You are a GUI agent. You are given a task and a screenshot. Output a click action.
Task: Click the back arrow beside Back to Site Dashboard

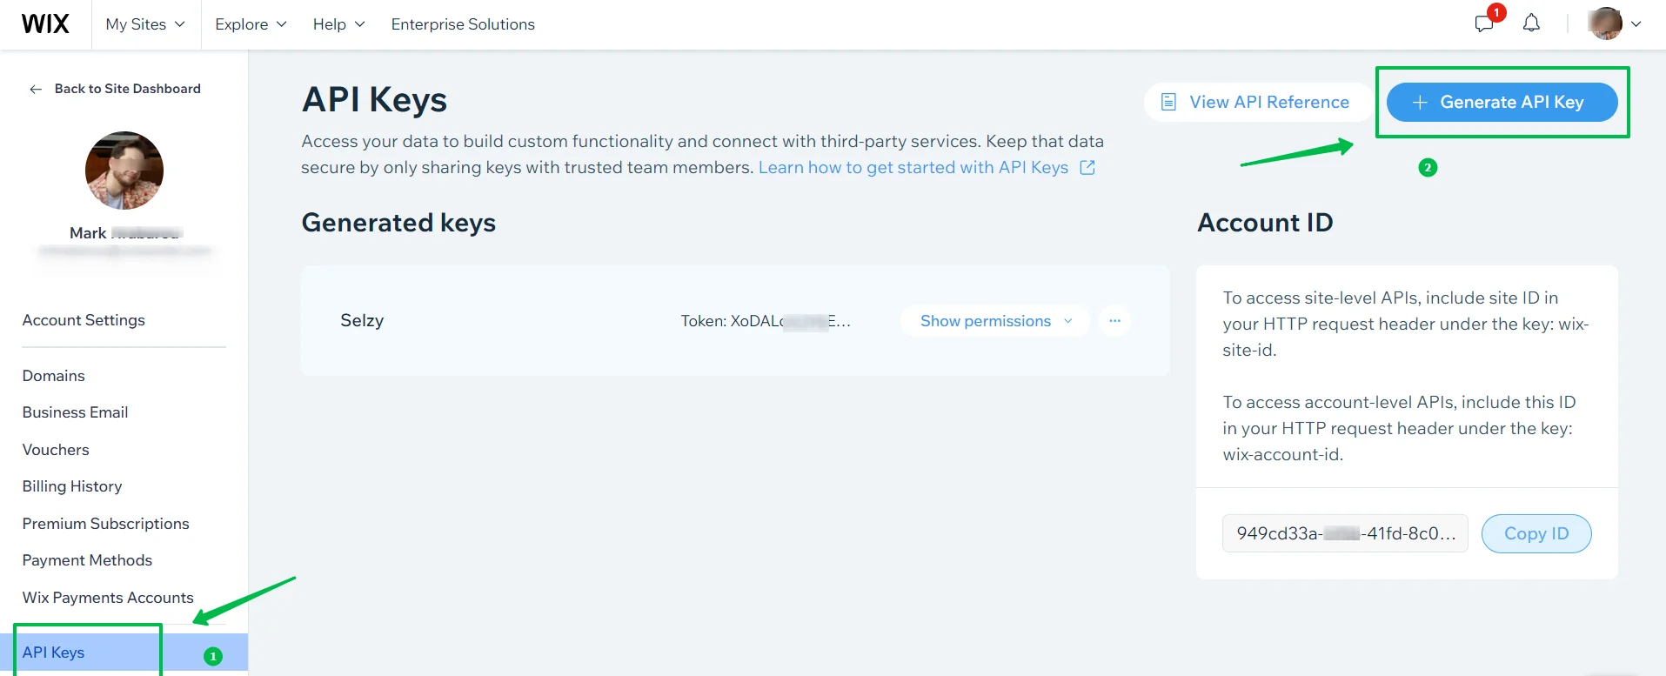[x=34, y=89]
